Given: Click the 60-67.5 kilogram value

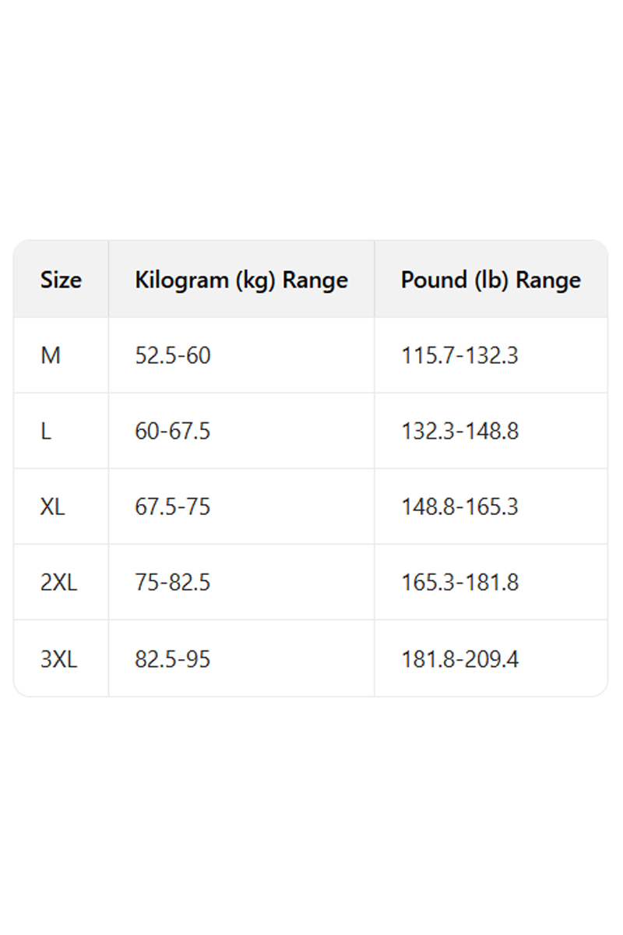Looking at the screenshot, I should click(x=173, y=431).
